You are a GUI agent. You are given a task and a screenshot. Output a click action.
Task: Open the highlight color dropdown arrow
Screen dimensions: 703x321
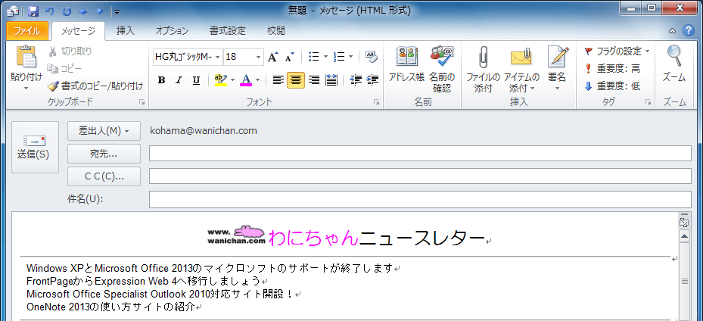point(232,80)
